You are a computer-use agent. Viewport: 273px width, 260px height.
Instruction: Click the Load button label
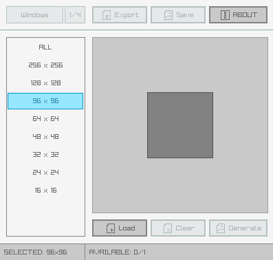127,228
